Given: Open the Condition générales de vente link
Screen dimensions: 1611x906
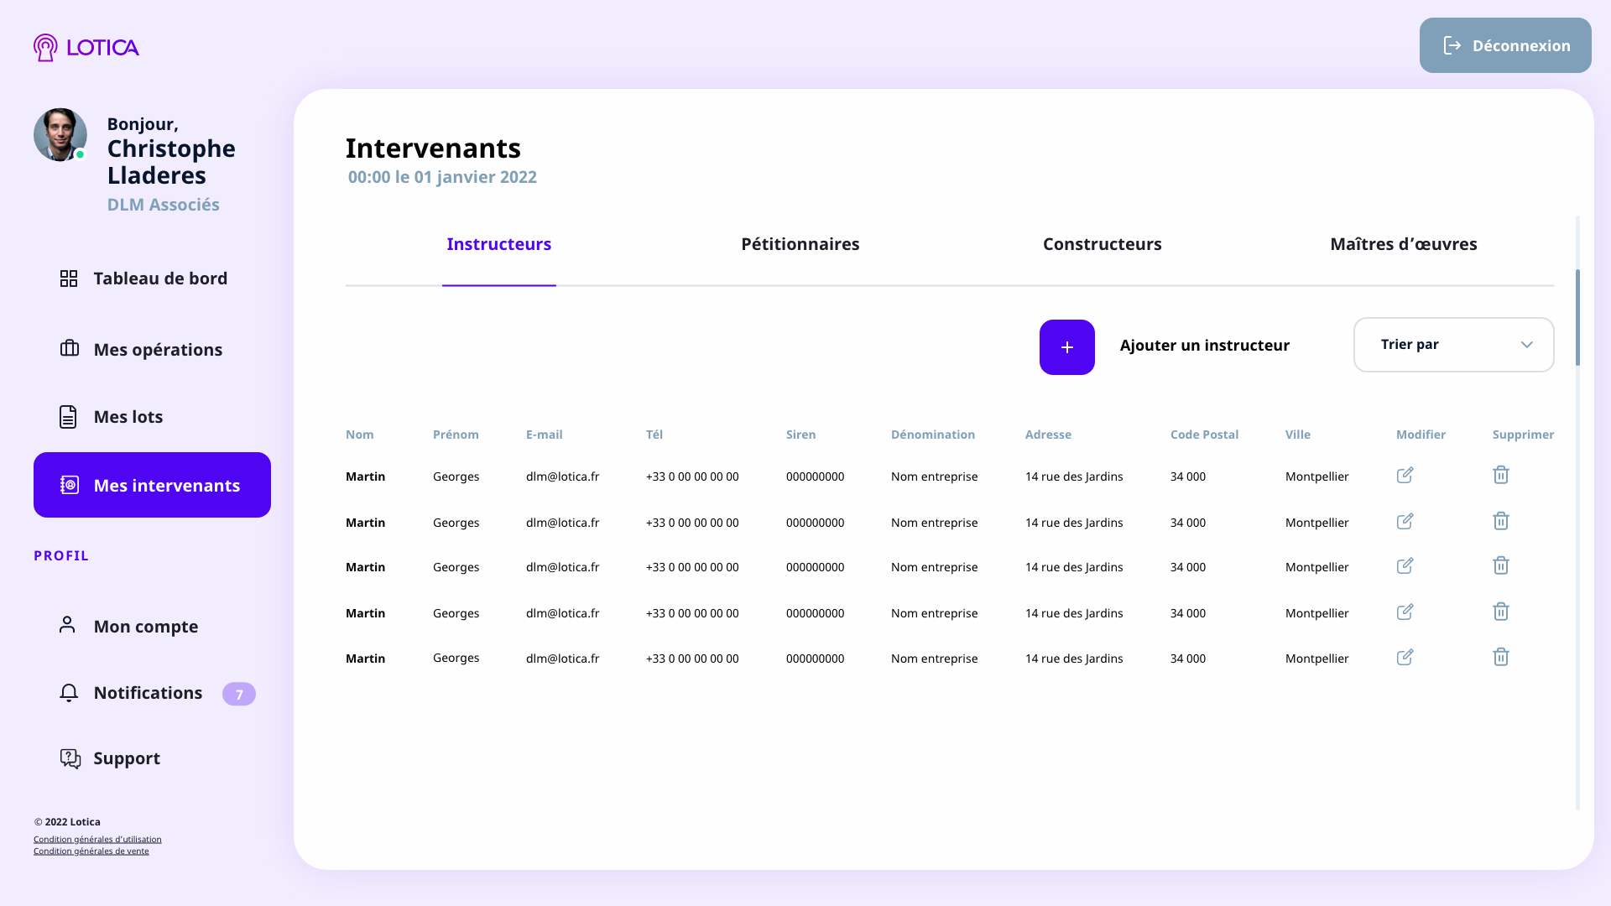Looking at the screenshot, I should 91,851.
